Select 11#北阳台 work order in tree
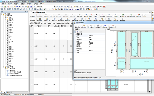 pyautogui.click(x=12, y=70)
